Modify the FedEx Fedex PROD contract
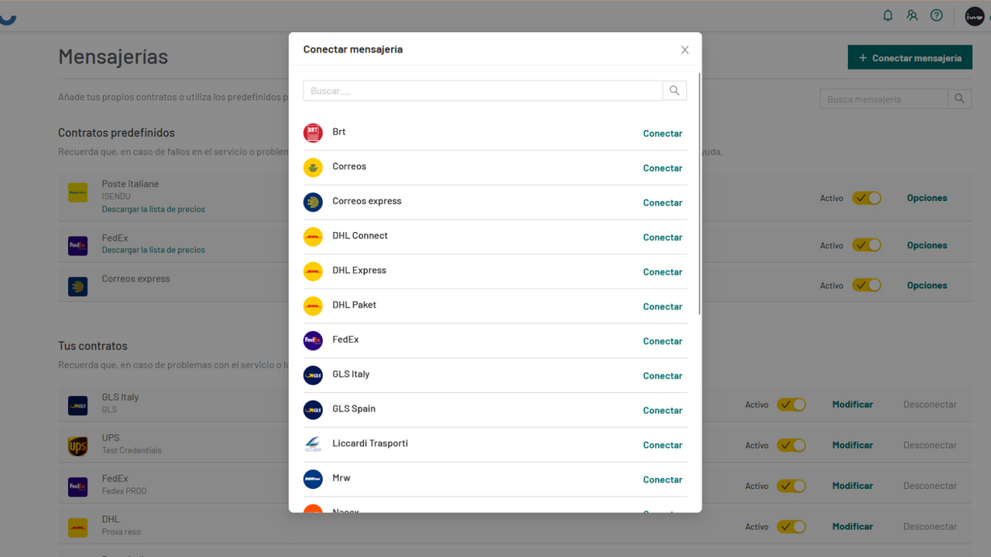Image resolution: width=991 pixels, height=557 pixels. pyautogui.click(x=852, y=486)
